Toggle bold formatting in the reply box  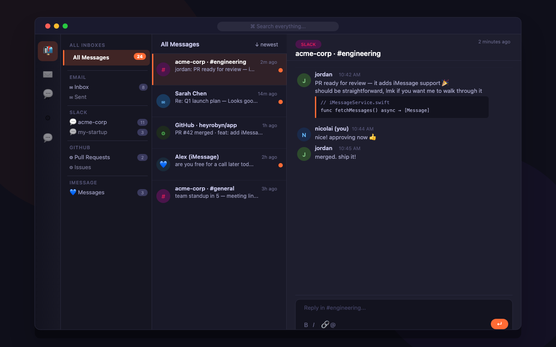click(306, 325)
